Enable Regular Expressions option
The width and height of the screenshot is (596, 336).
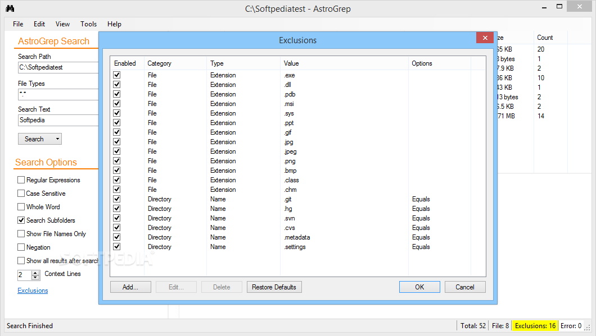21,179
